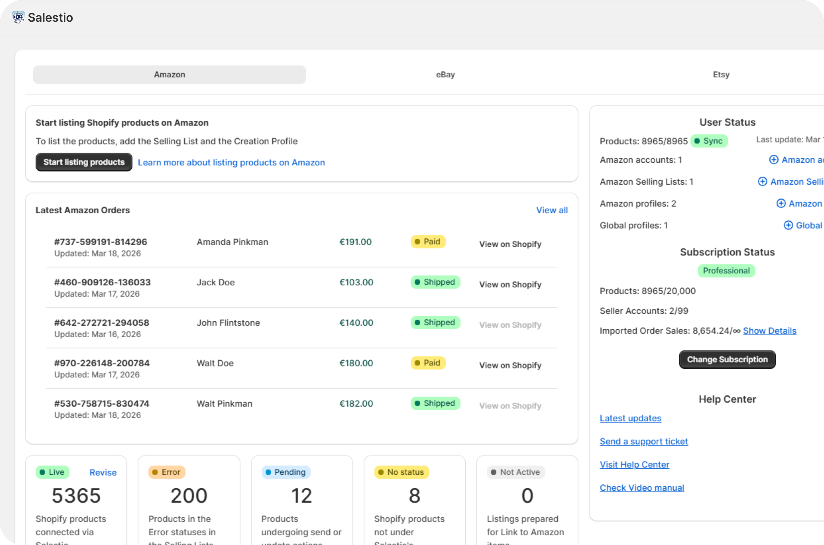824x545 pixels.
Task: Click the Professional subscription badge
Action: 726,271
